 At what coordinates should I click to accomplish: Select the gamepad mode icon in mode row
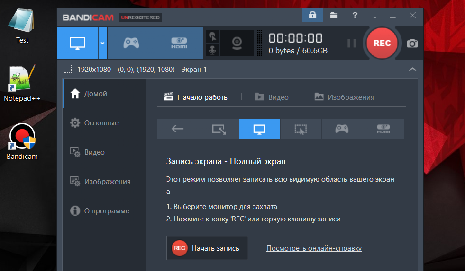(x=342, y=129)
